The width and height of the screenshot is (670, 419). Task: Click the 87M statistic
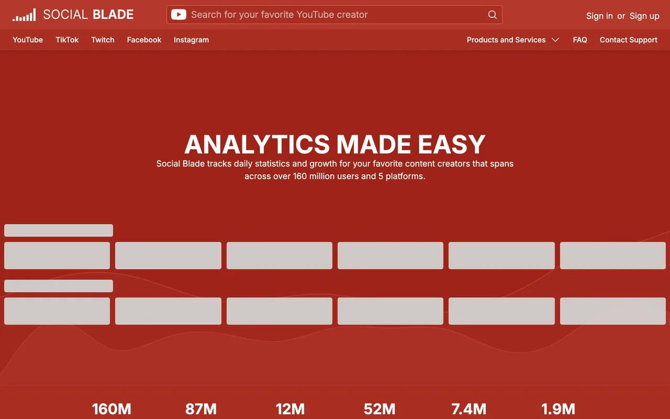201,409
